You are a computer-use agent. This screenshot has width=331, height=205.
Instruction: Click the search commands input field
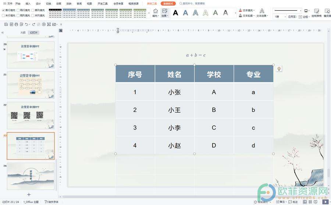(193, 4)
